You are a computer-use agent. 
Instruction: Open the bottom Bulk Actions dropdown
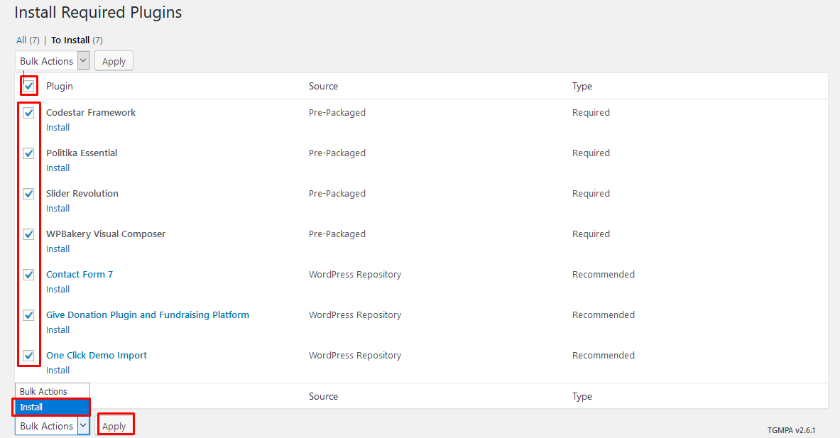pyautogui.click(x=52, y=426)
